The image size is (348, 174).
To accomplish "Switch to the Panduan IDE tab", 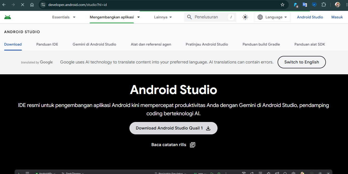I will pyautogui.click(x=47, y=44).
